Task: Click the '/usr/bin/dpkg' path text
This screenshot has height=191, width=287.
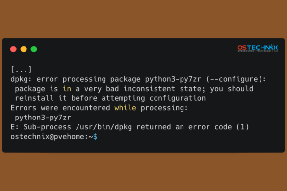Action: 104,127
